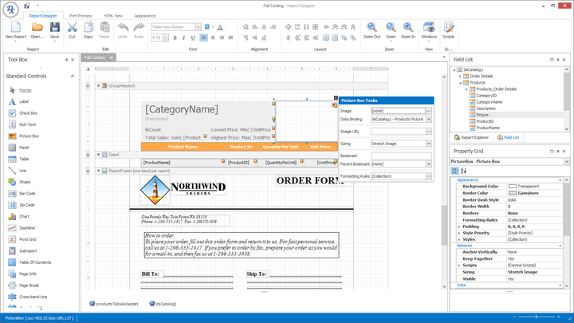Screen dimensions: 574x323
Task: Pick the Chart control from Tool Box
Action: tap(24, 216)
